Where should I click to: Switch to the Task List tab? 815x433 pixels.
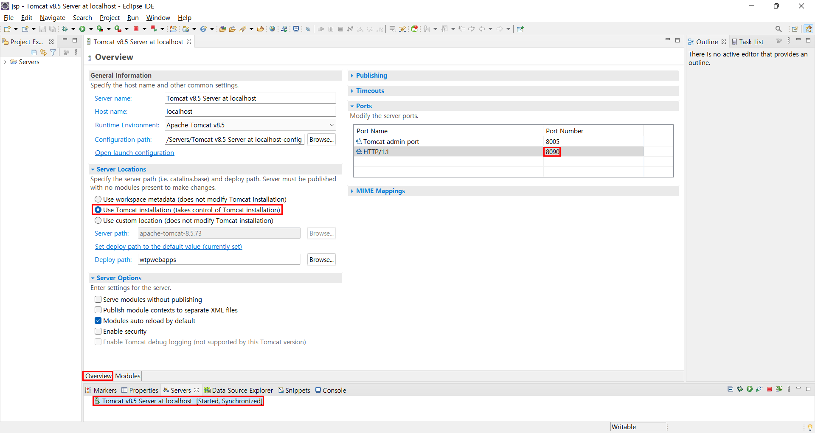748,42
